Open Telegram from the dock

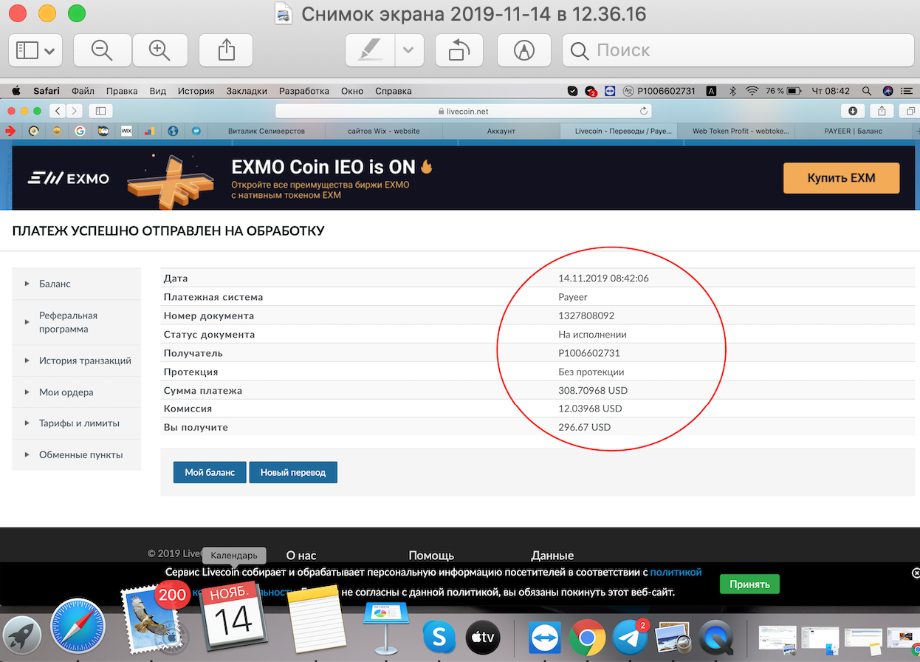coord(630,637)
